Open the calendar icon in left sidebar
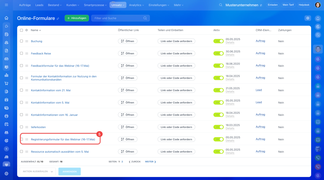This screenshot has height=180, width=324. [6, 124]
